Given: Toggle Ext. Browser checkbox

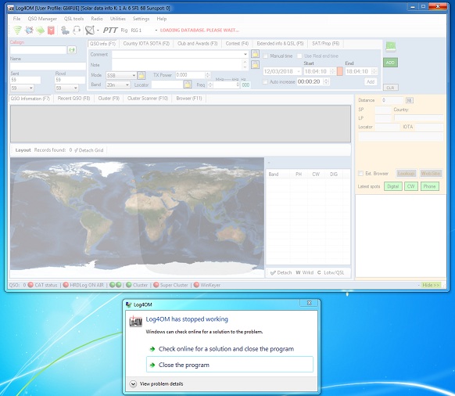Looking at the screenshot, I should coord(360,174).
